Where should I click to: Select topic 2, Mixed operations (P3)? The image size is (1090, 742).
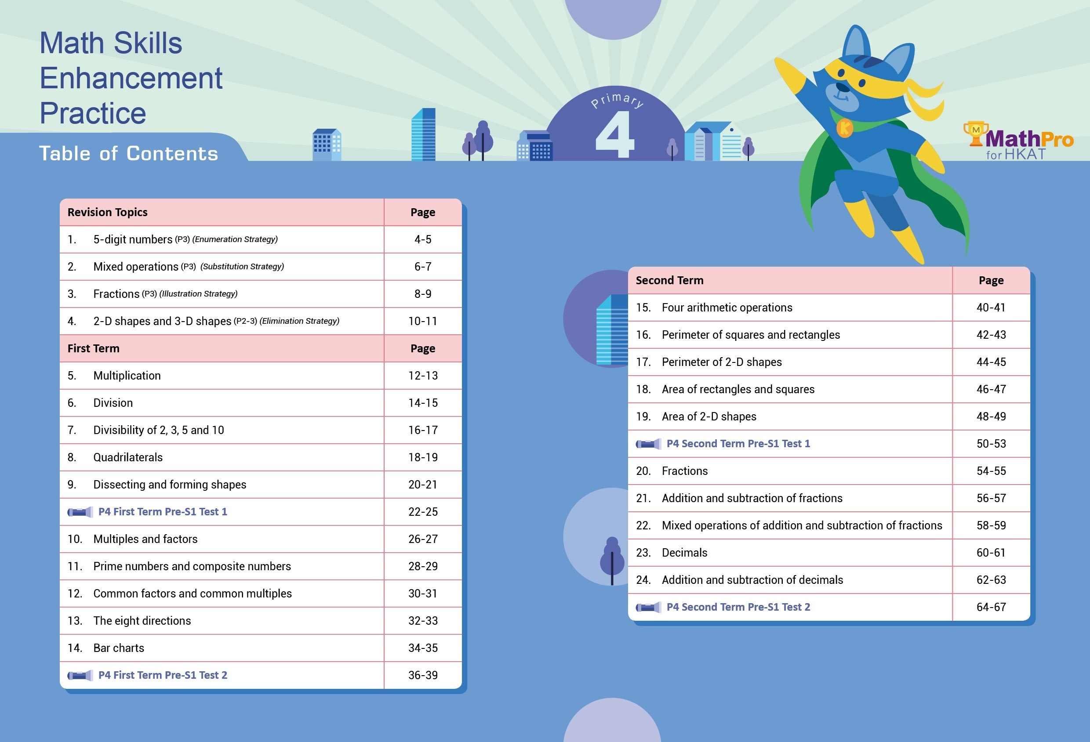pyautogui.click(x=222, y=267)
